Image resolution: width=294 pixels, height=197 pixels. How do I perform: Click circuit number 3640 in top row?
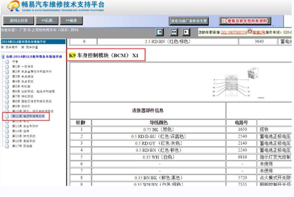pos(259,41)
